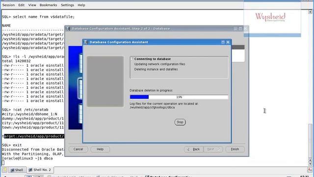Click the 'Connecting to database' step text
This screenshot has width=314, height=177.
tap(153, 59)
